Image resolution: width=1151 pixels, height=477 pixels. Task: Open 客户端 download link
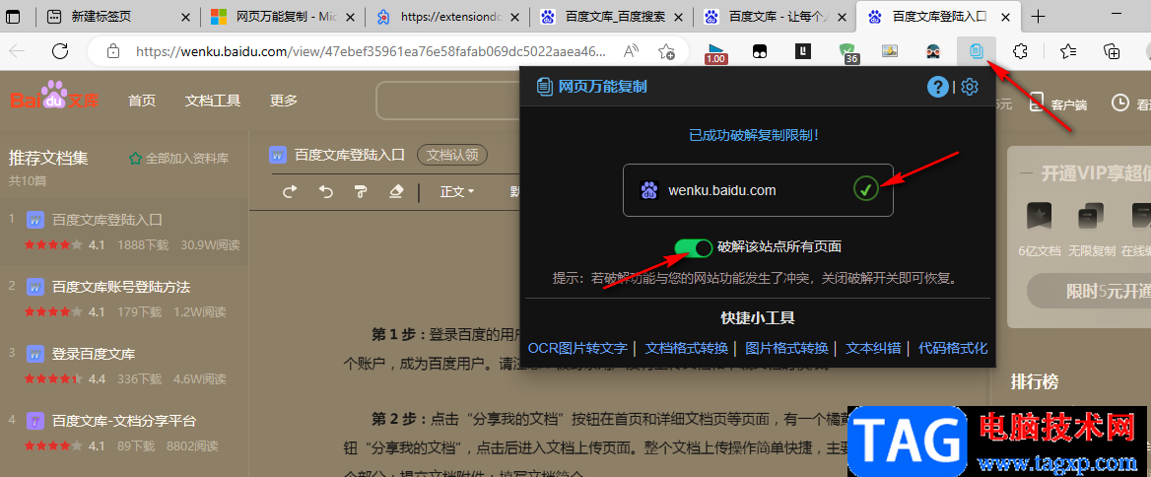[x=1057, y=104]
